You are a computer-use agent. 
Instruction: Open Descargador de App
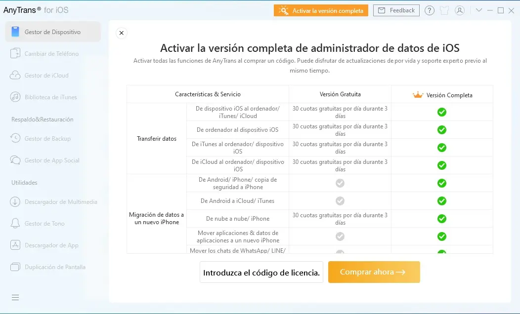point(53,245)
